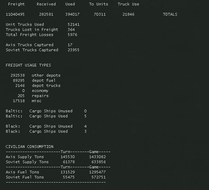Click the FREIGHT USAGE TYPES heading
Image resolution: width=209 pixels, height=190 pixels.
click(x=28, y=65)
